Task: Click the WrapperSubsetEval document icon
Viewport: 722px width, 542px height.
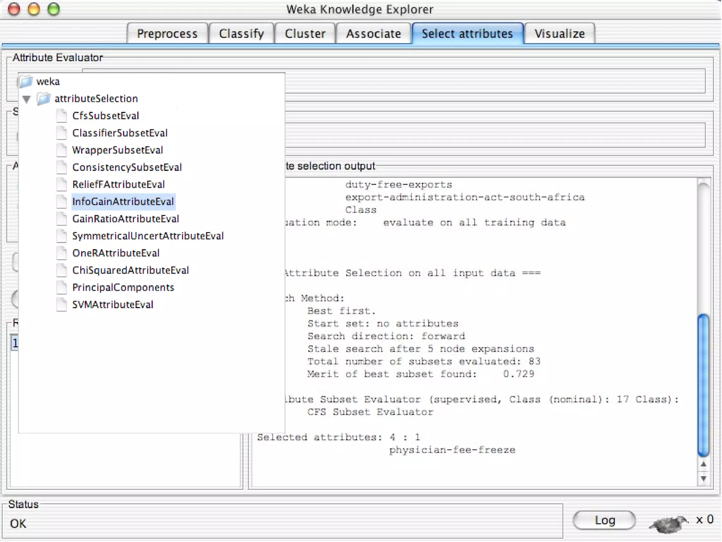Action: (x=62, y=150)
